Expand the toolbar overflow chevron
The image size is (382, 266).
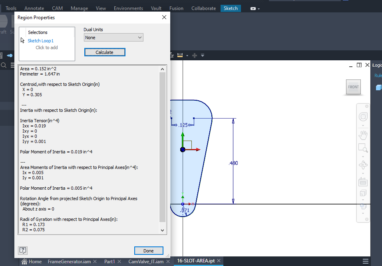point(203,55)
